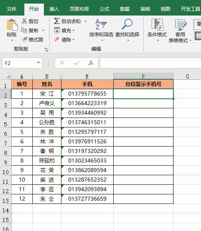
Task: Select the 手机 header cell
Action: click(x=87, y=84)
